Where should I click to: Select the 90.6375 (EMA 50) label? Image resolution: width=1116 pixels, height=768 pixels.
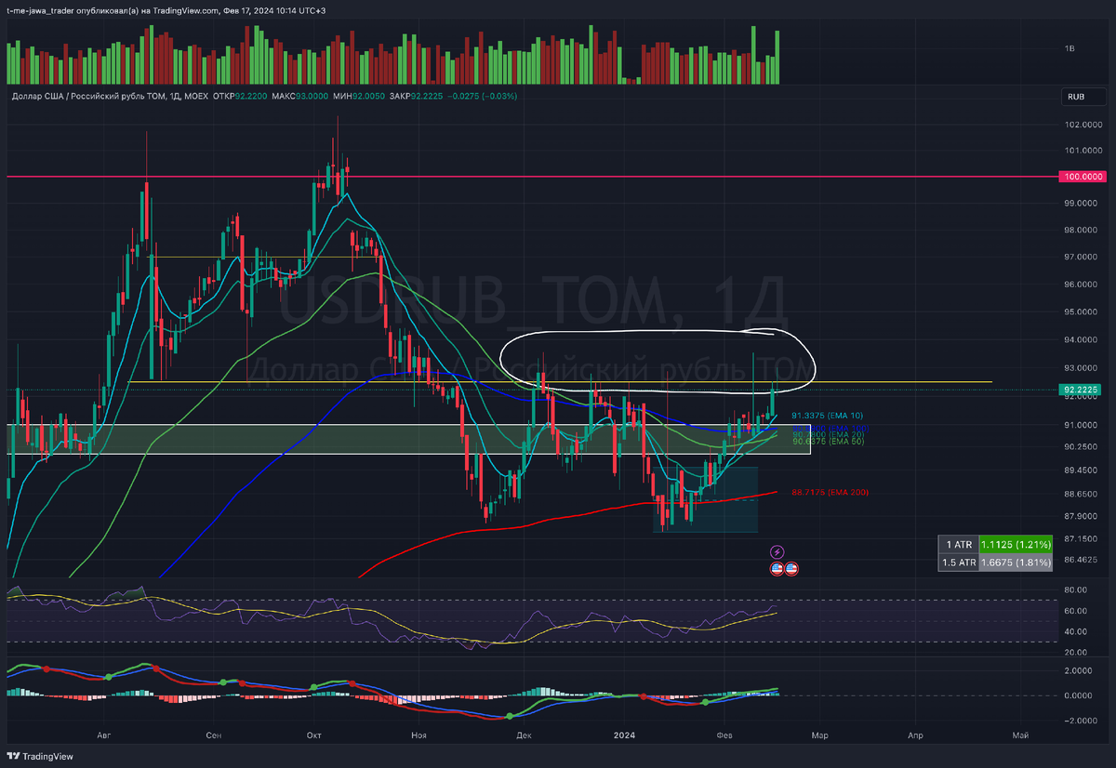pyautogui.click(x=830, y=442)
